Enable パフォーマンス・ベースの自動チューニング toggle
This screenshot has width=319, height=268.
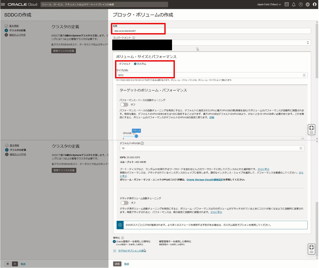point(124,105)
